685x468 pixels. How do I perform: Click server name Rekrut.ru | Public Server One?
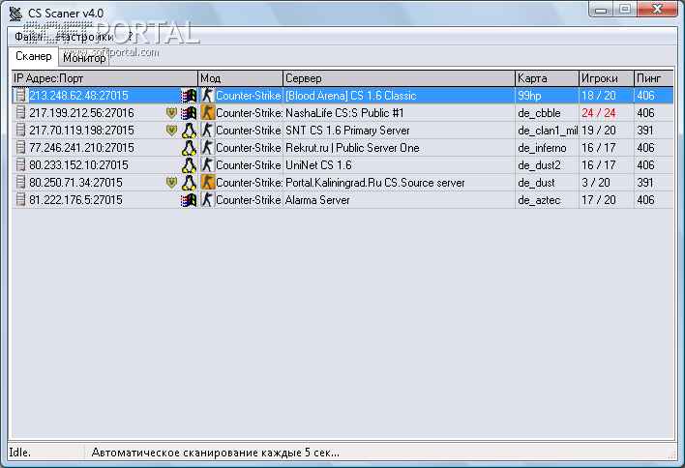pos(352,148)
